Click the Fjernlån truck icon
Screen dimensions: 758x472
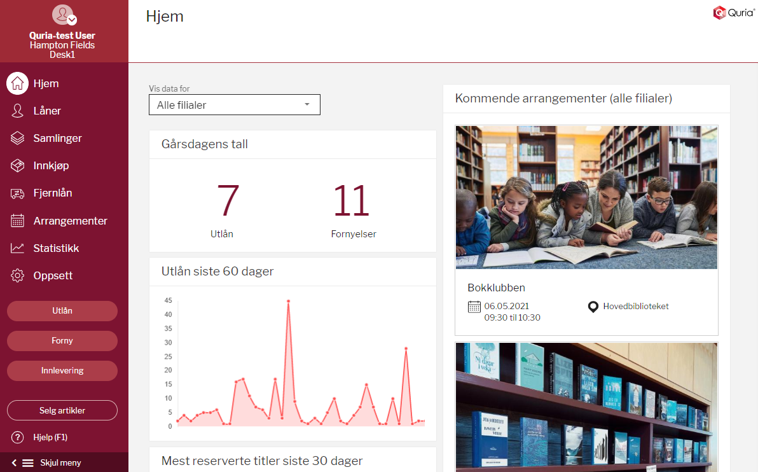17,193
